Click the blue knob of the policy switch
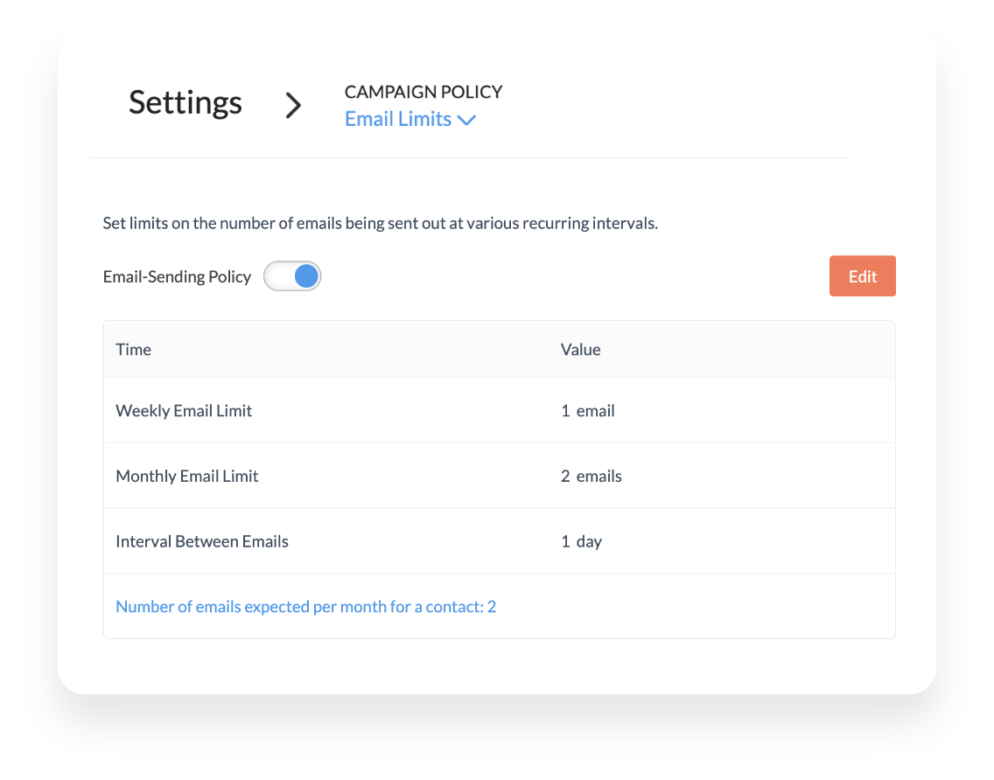Screen dimensions: 994x780 (x=305, y=276)
